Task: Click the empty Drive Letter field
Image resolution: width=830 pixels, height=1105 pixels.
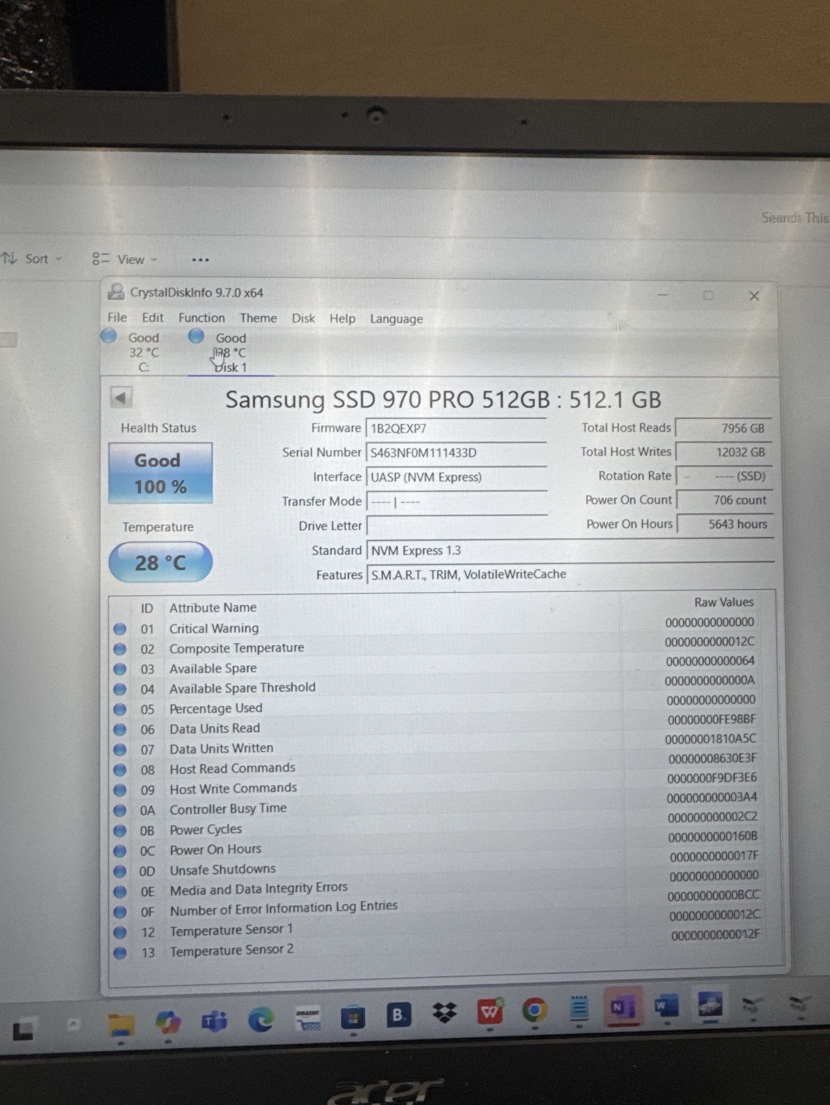Action: click(457, 525)
